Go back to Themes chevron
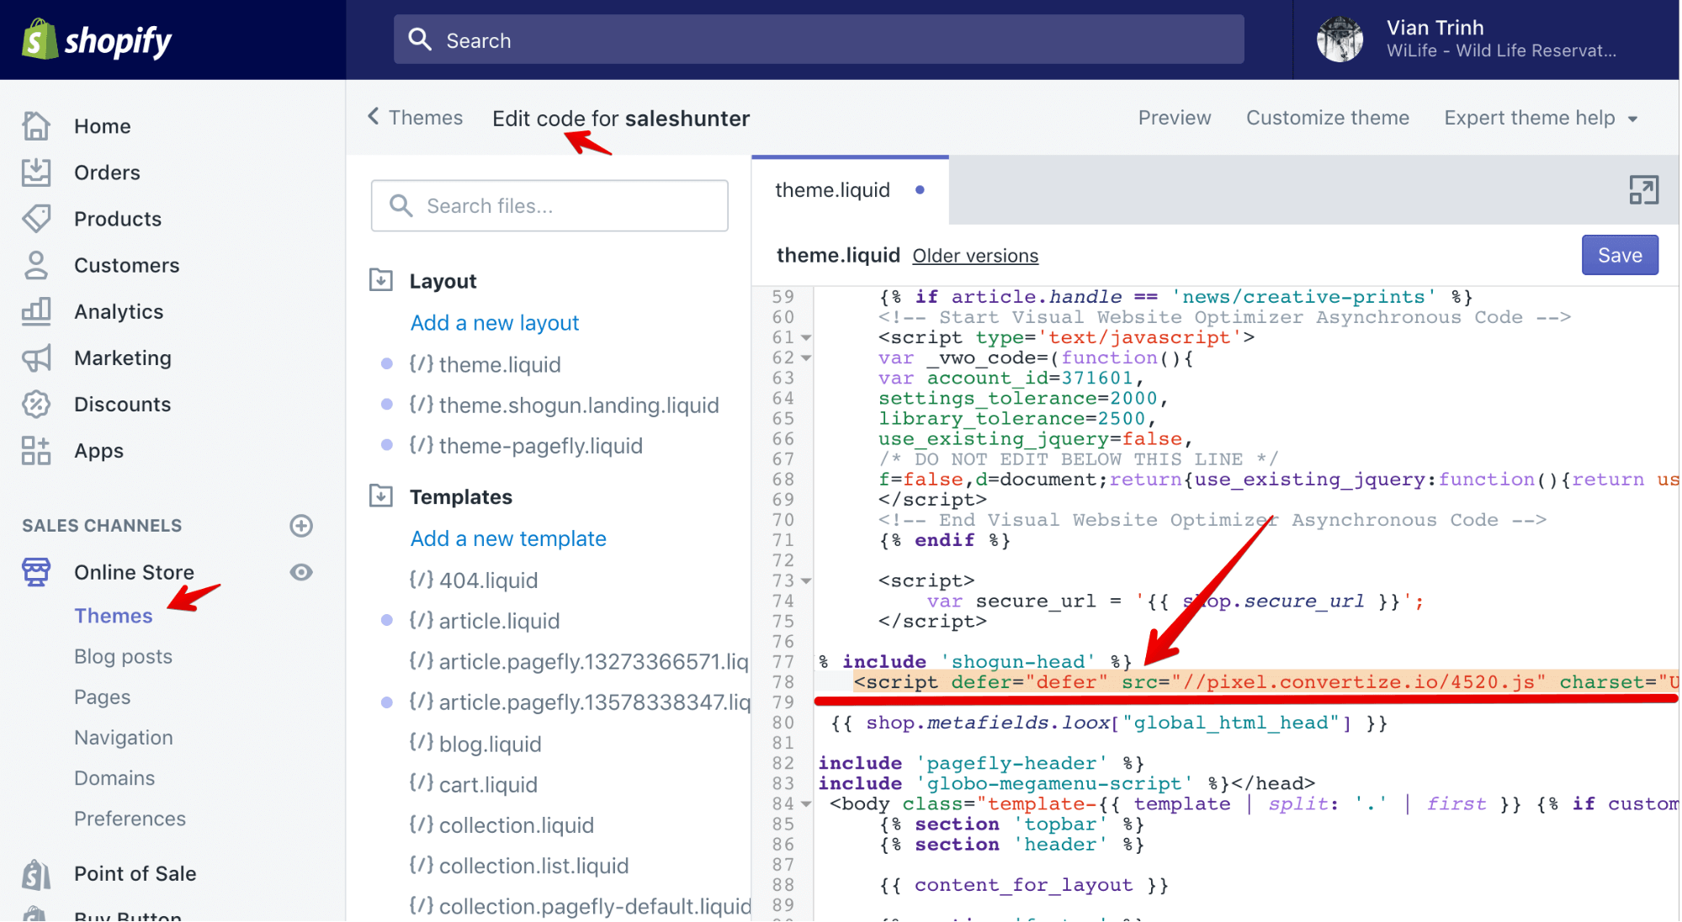The width and height of the screenshot is (1682, 922). click(x=374, y=117)
